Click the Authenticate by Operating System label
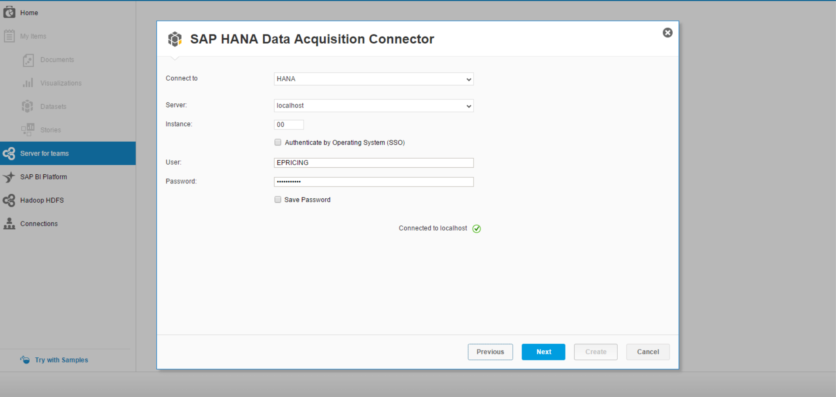 click(x=345, y=143)
